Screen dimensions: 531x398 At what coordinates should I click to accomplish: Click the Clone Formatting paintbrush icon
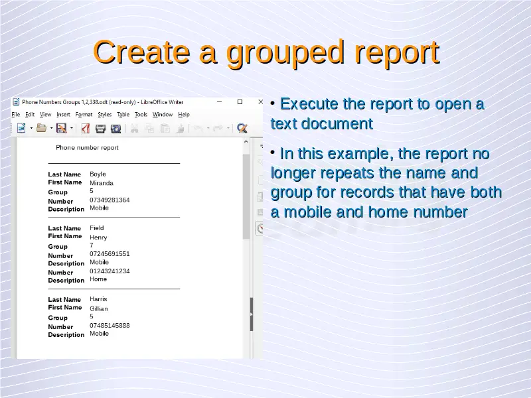181,128
